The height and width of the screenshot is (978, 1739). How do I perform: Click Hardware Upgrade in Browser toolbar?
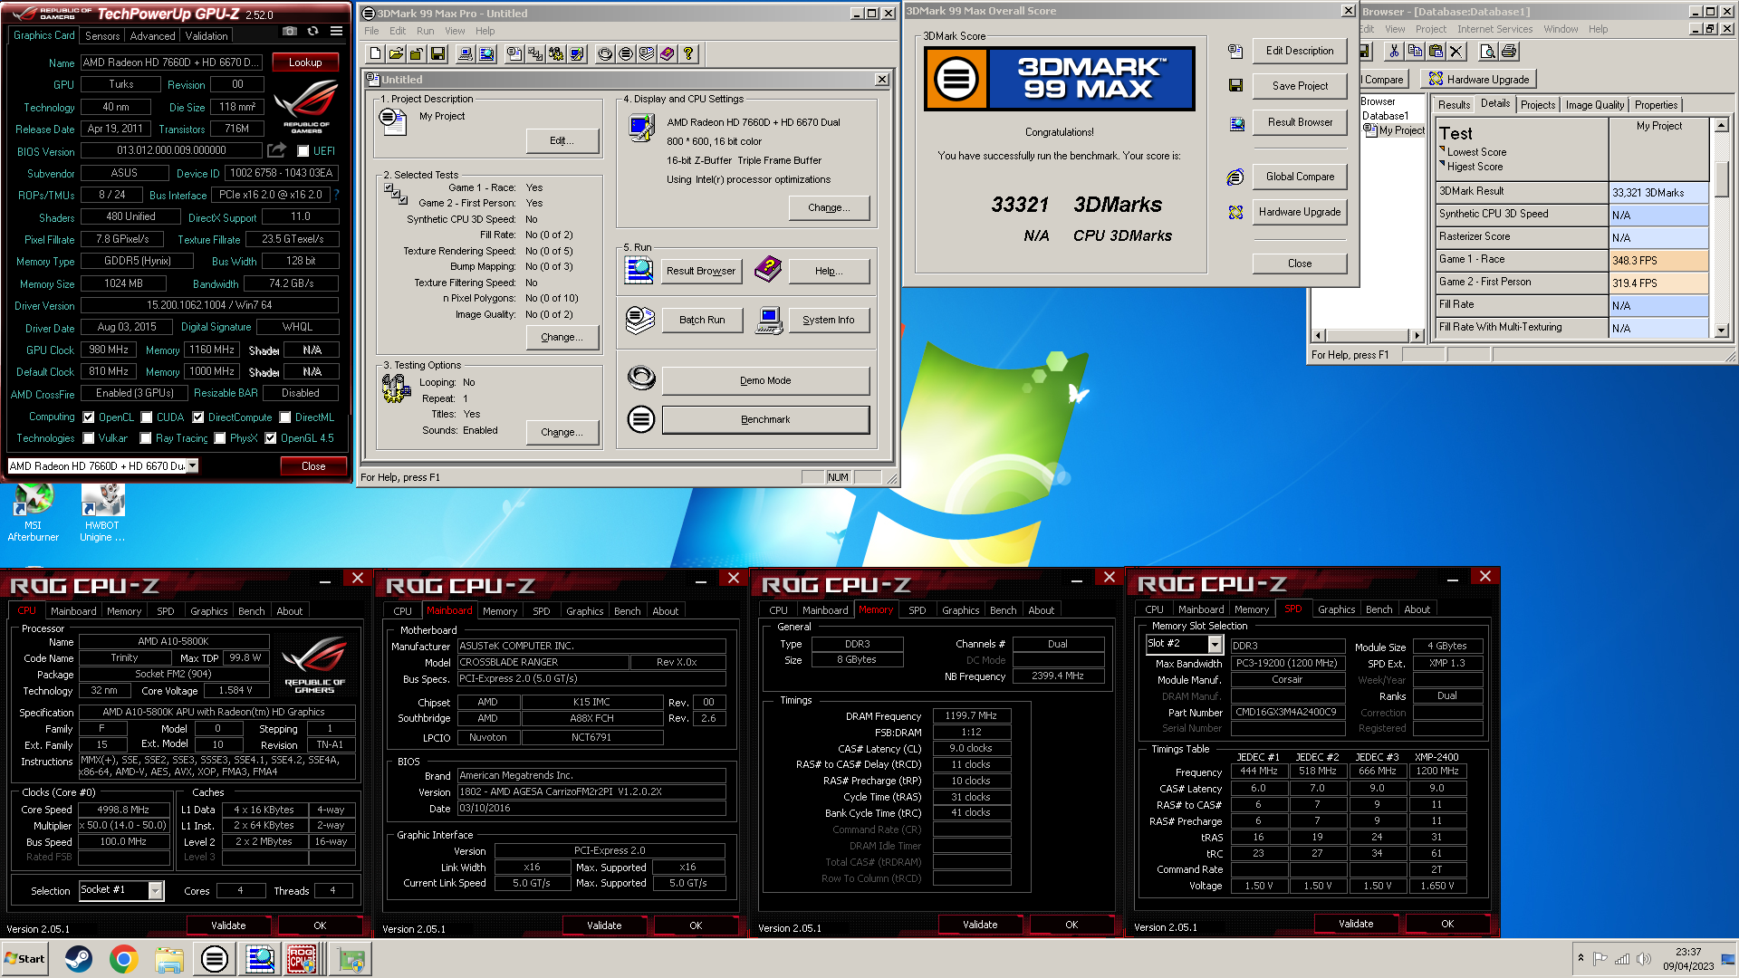click(x=1479, y=80)
